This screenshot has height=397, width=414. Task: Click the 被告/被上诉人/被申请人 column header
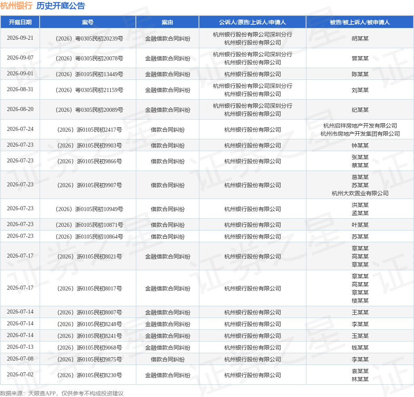click(x=360, y=22)
